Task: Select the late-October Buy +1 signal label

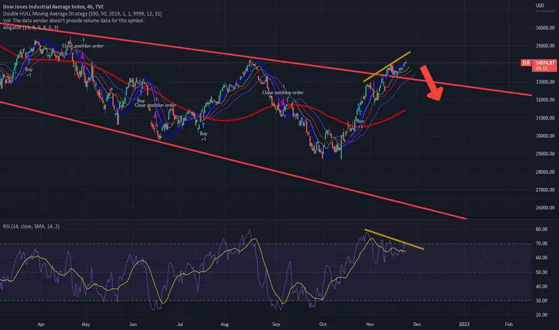Action: click(360, 124)
